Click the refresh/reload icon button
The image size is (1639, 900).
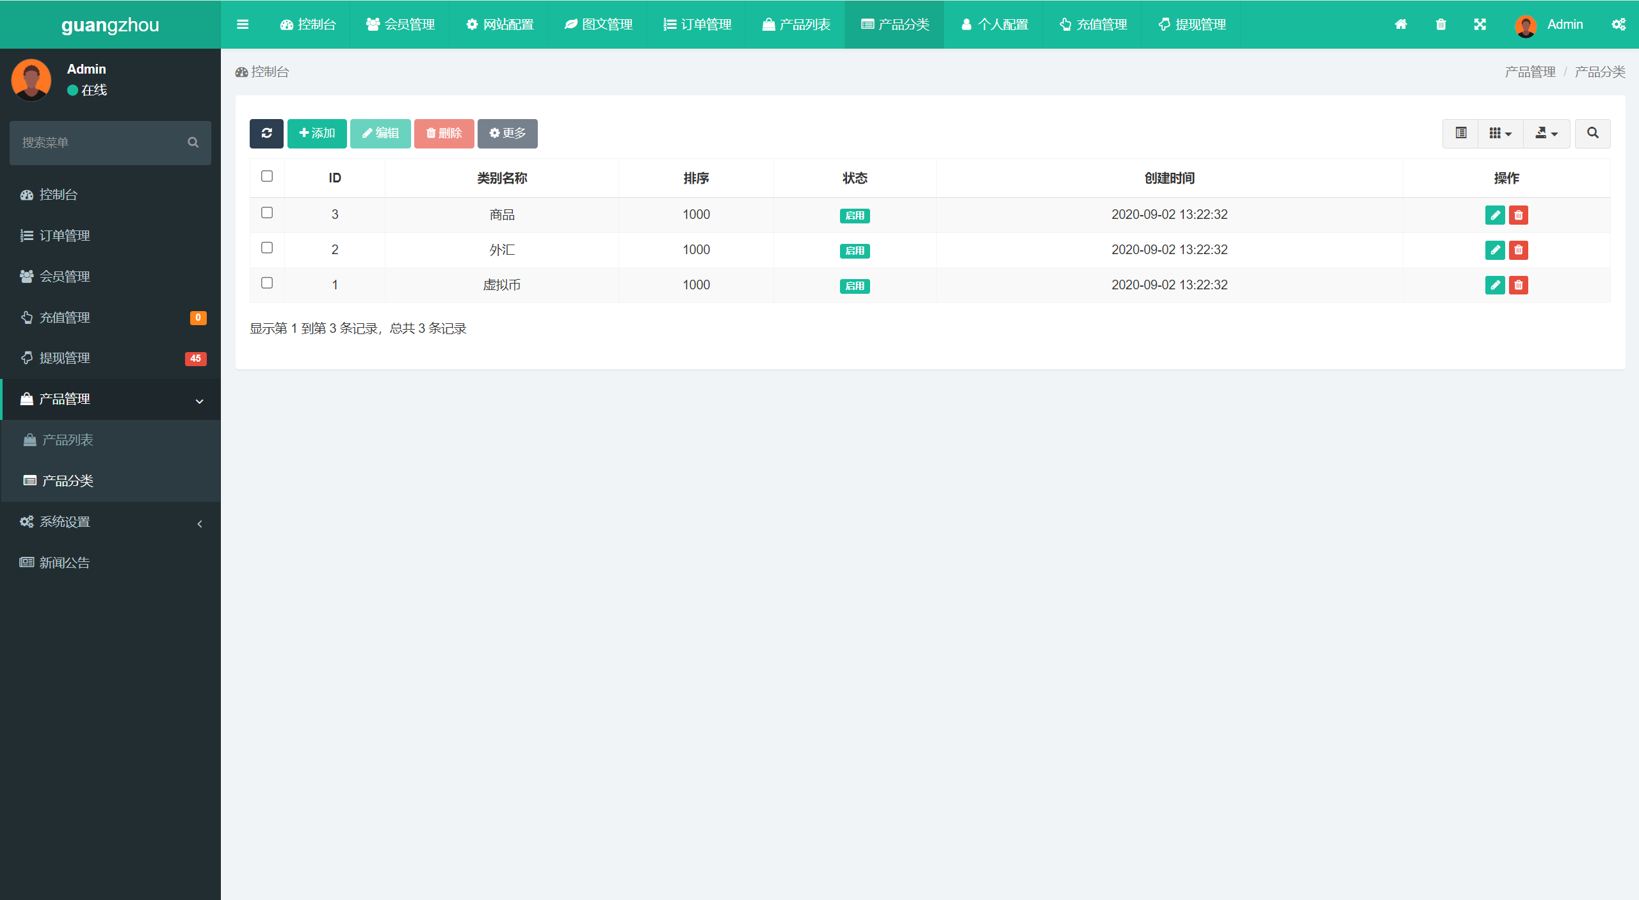pyautogui.click(x=267, y=133)
